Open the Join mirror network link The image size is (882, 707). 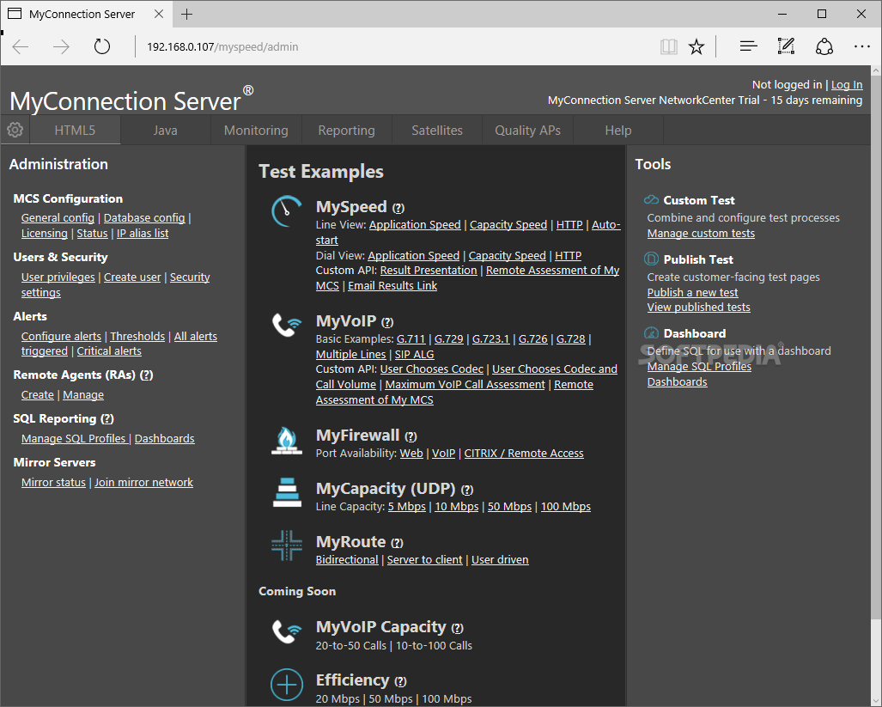click(143, 482)
